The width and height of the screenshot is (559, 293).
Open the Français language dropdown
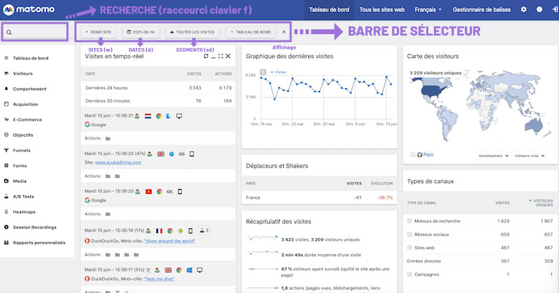click(x=428, y=10)
